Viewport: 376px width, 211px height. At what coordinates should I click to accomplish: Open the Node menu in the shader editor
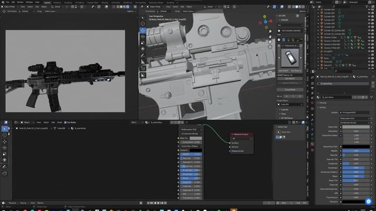pos(59,122)
